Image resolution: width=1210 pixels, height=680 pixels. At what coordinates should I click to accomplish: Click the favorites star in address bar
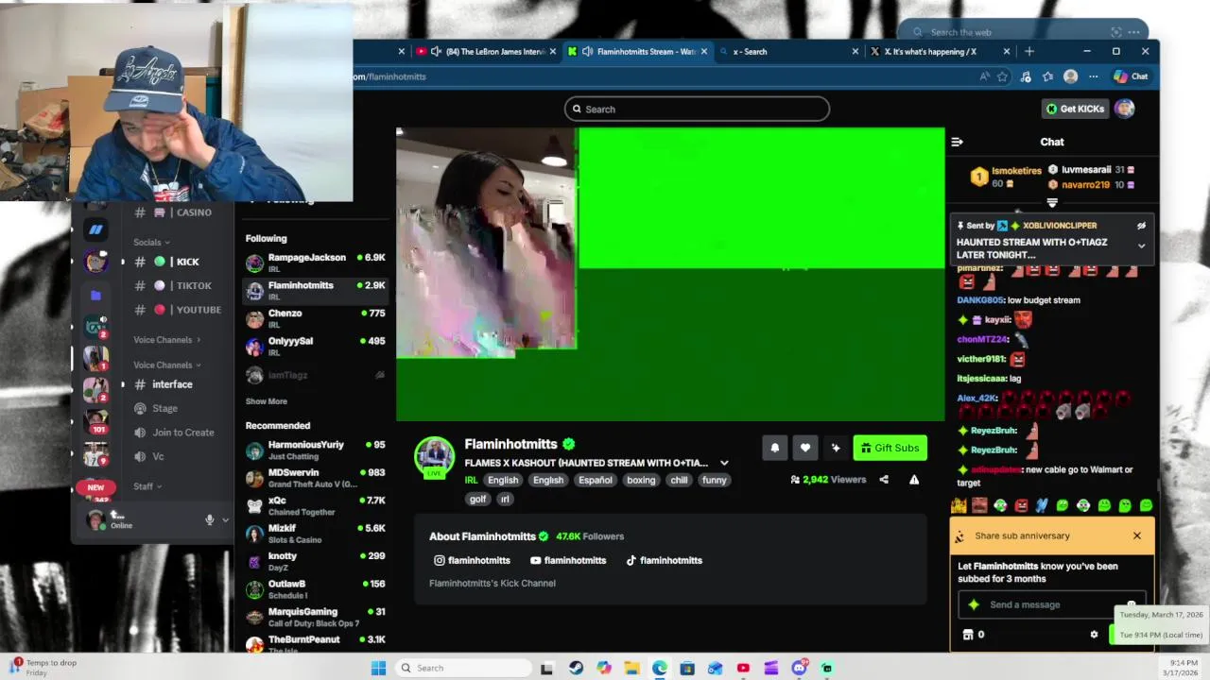pyautogui.click(x=1003, y=76)
